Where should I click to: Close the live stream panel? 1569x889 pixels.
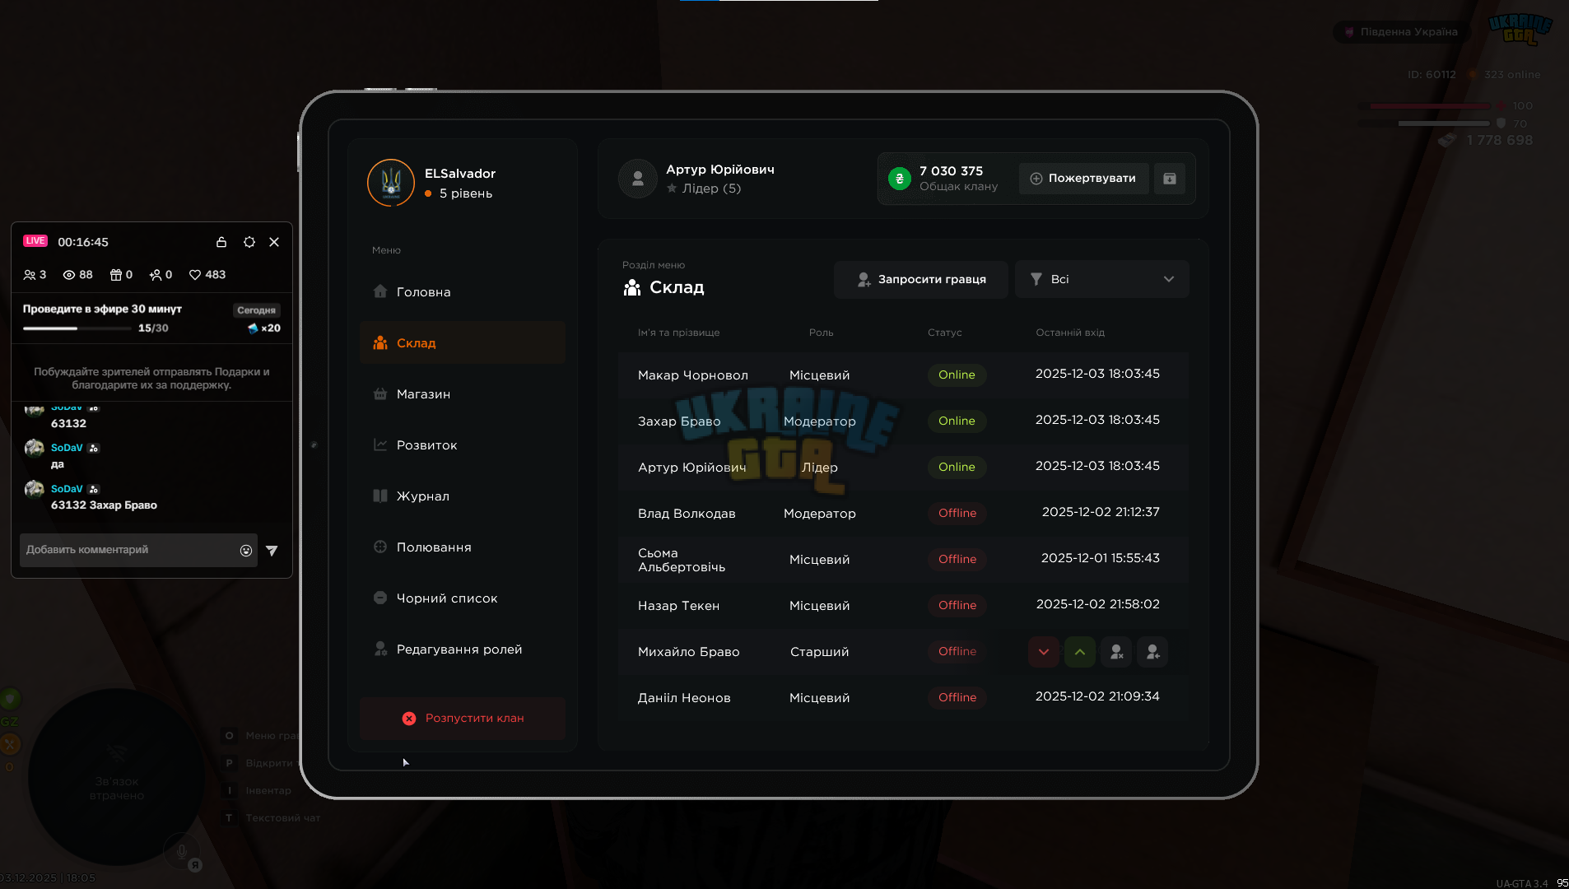point(274,242)
